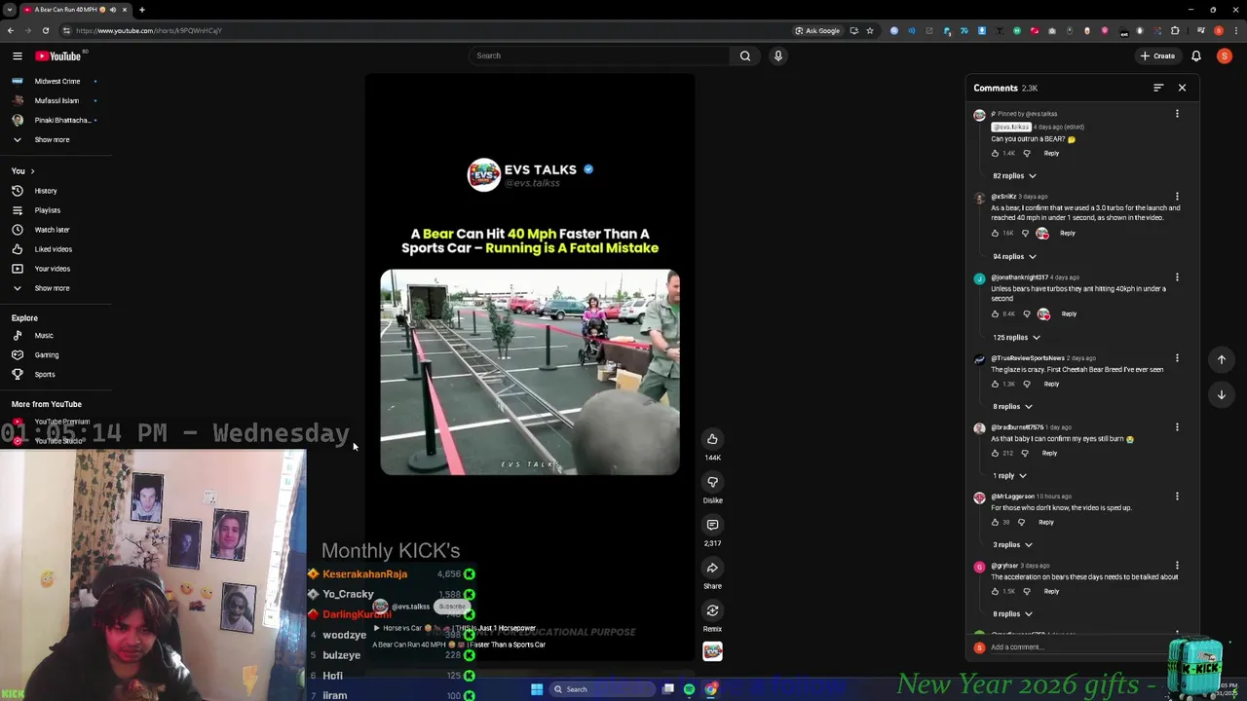Open Spotify from the taskbar
This screenshot has height=701, width=1247.
point(689,689)
